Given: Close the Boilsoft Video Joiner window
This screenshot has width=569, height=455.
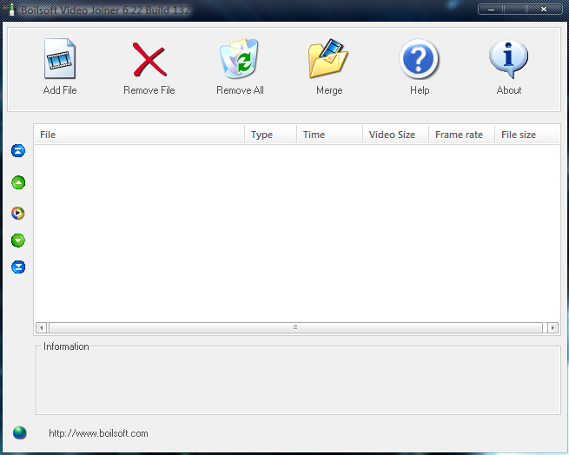Looking at the screenshot, I should [544, 10].
